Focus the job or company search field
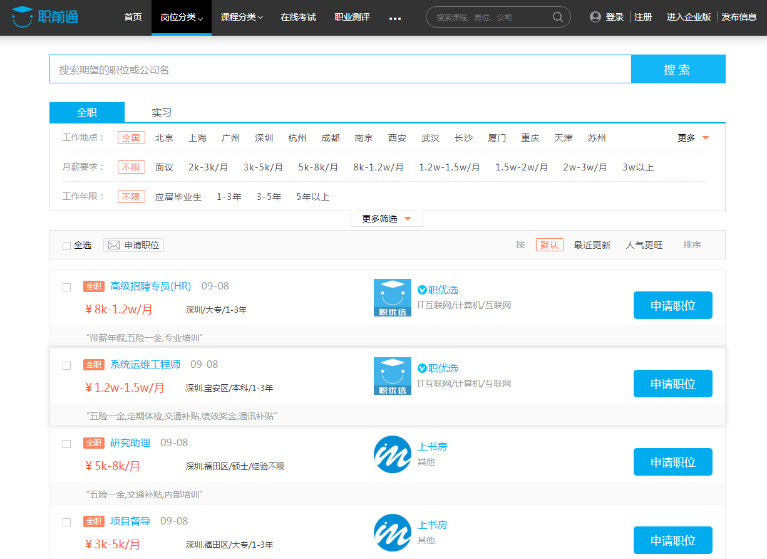The image size is (767, 559). point(339,69)
